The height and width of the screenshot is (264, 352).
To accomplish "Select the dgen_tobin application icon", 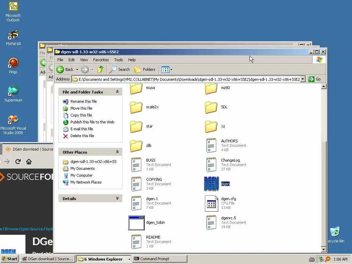I will click(x=136, y=223).
